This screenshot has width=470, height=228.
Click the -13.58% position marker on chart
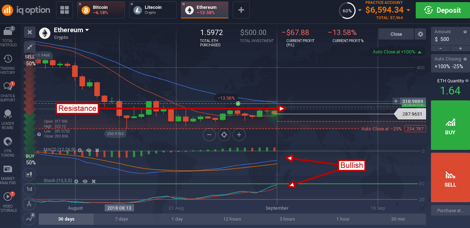tap(227, 98)
